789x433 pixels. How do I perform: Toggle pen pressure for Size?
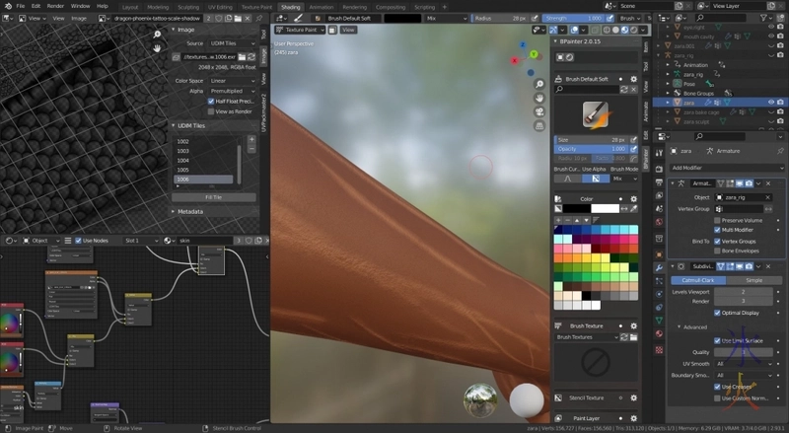pos(633,139)
